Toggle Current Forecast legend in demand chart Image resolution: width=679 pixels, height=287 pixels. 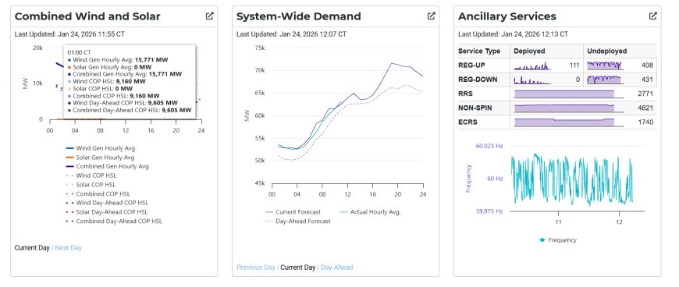click(x=293, y=212)
